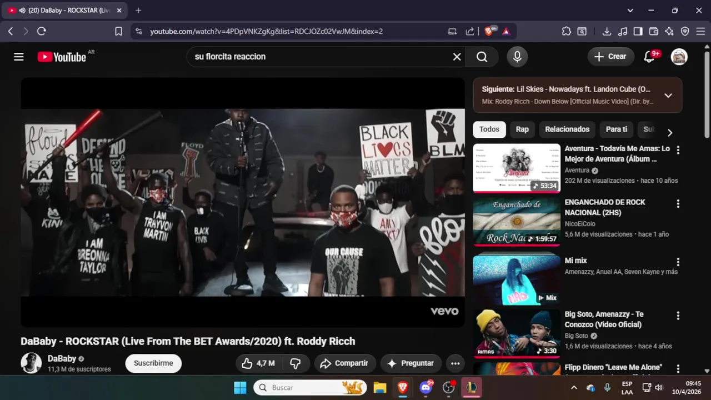Viewport: 711px width, 400px height.
Task: Open browser main menu
Action: [701, 31]
